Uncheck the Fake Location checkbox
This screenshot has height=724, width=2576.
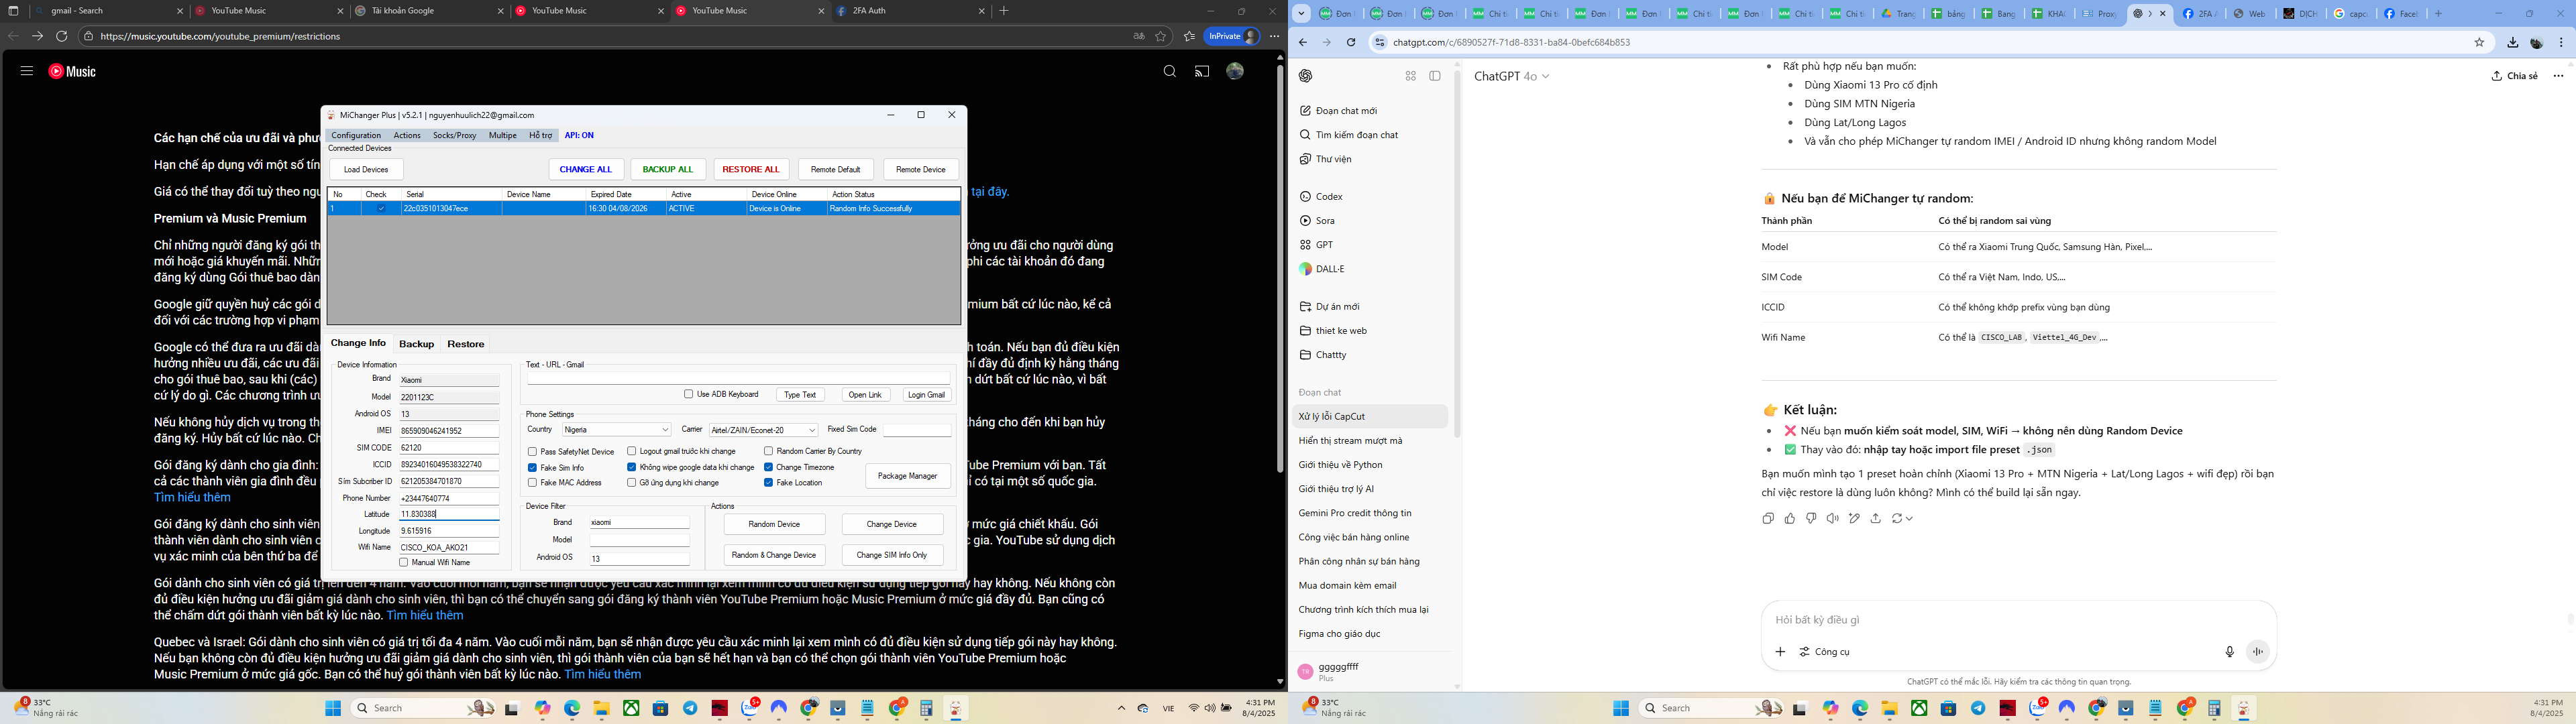coord(768,483)
